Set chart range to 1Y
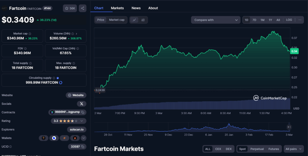Image resolution: width=308 pixels, height=156 pixels. click(270, 20)
